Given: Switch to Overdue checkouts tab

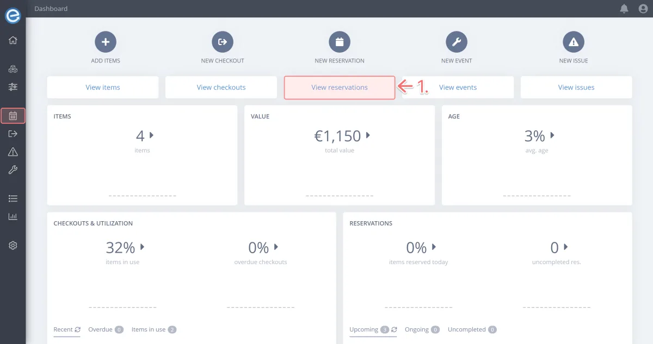Looking at the screenshot, I should click(x=101, y=329).
